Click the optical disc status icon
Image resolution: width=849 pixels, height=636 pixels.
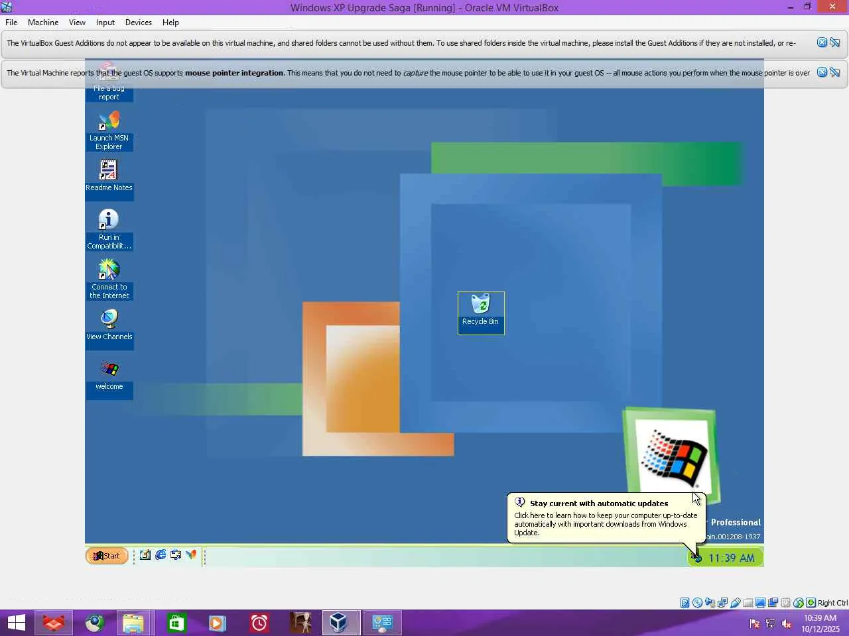tap(698, 603)
